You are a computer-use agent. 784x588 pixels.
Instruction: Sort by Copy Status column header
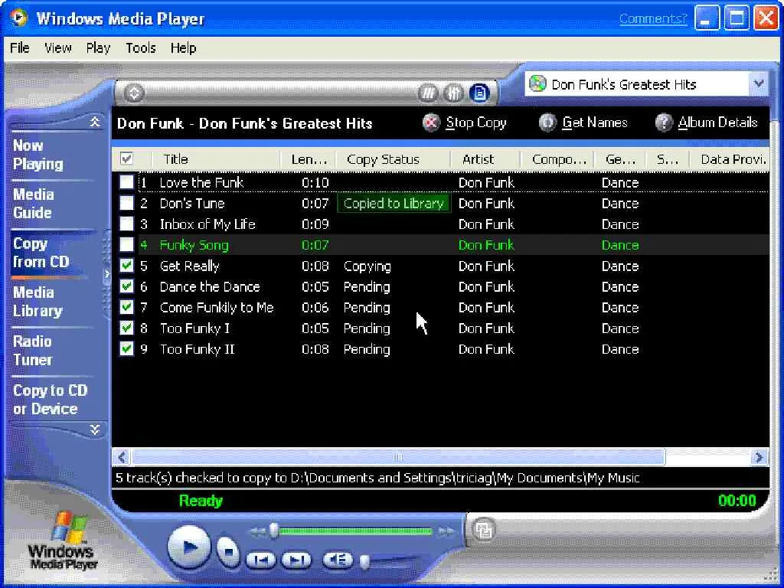(x=393, y=159)
